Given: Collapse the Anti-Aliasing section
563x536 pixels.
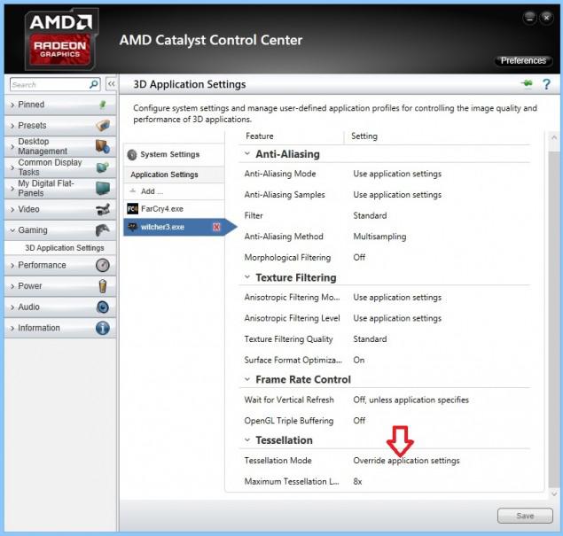Looking at the screenshot, I should click(x=248, y=154).
